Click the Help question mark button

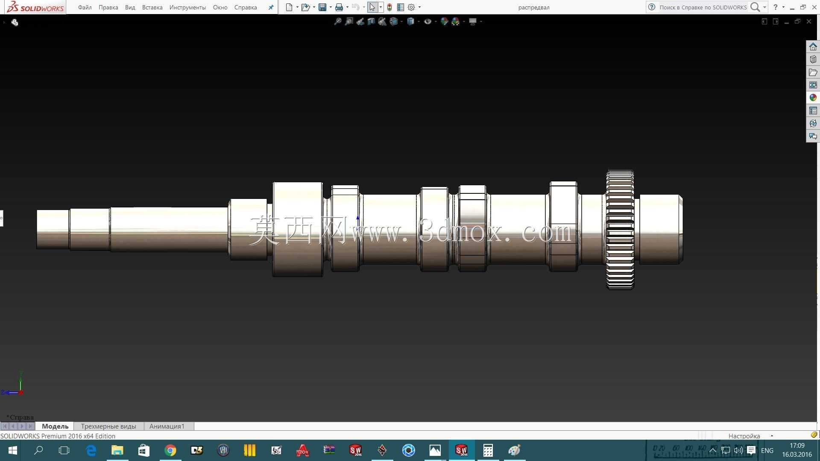775,7
